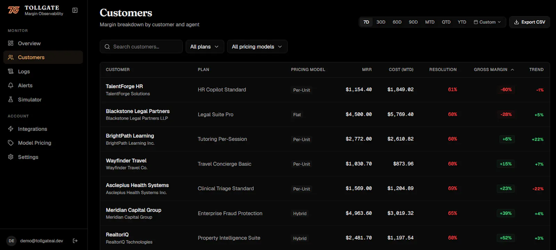
Task: Open Model Pricing page
Action: click(x=43, y=143)
